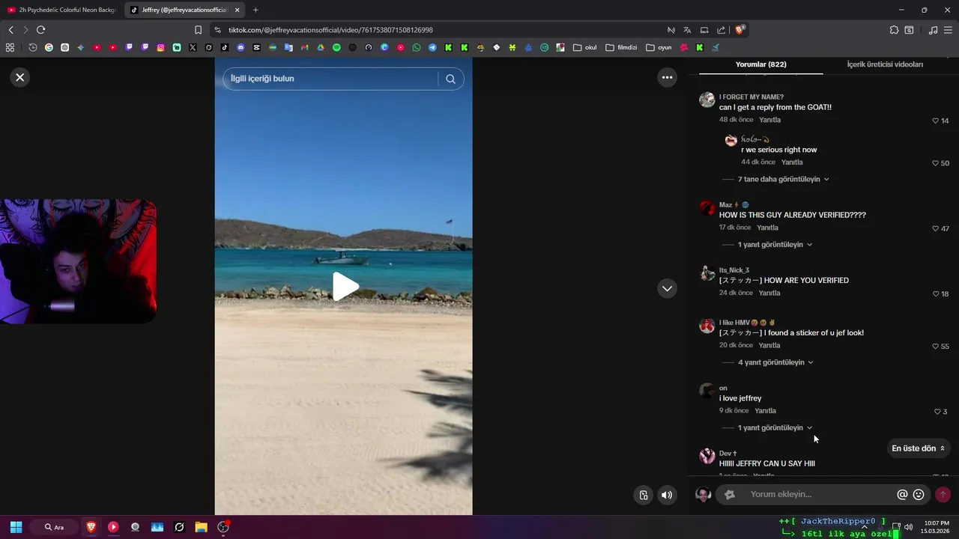Open the music note playlist icon
Viewport: 959px width, 539px height.
click(x=933, y=30)
